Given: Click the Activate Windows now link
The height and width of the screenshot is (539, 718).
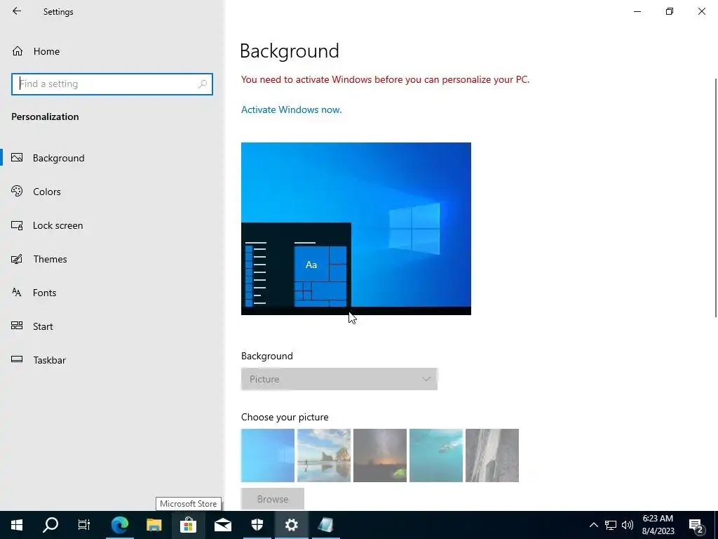Looking at the screenshot, I should 291,109.
